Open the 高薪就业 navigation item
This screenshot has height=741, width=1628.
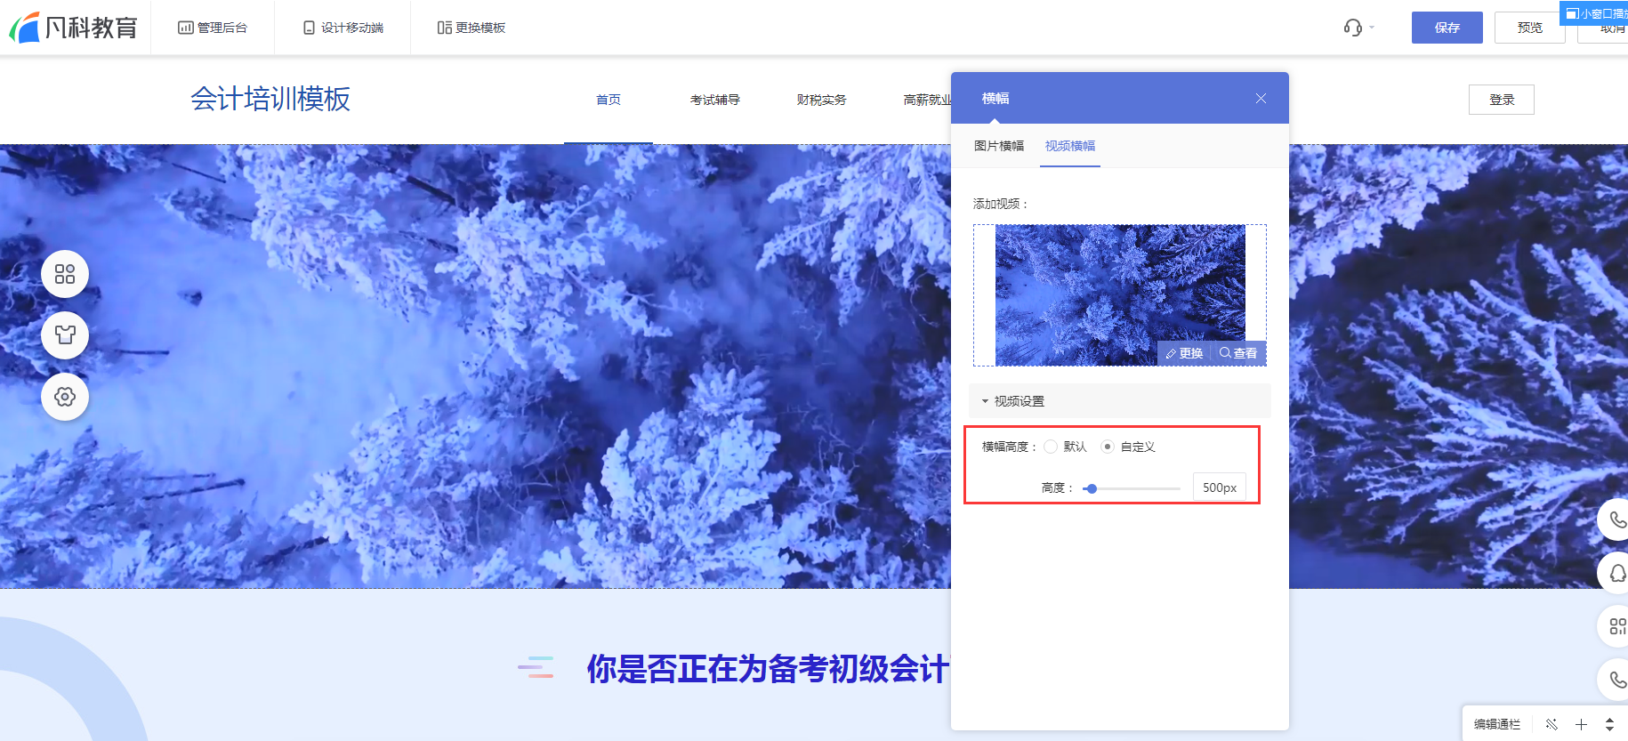point(927,100)
